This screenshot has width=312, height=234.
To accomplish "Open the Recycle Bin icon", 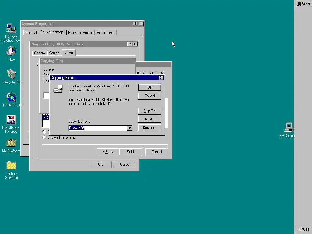I will click(11, 76).
